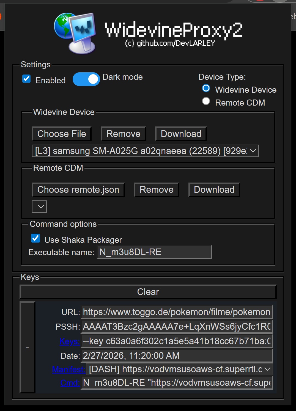Click the --key value field

(177, 341)
